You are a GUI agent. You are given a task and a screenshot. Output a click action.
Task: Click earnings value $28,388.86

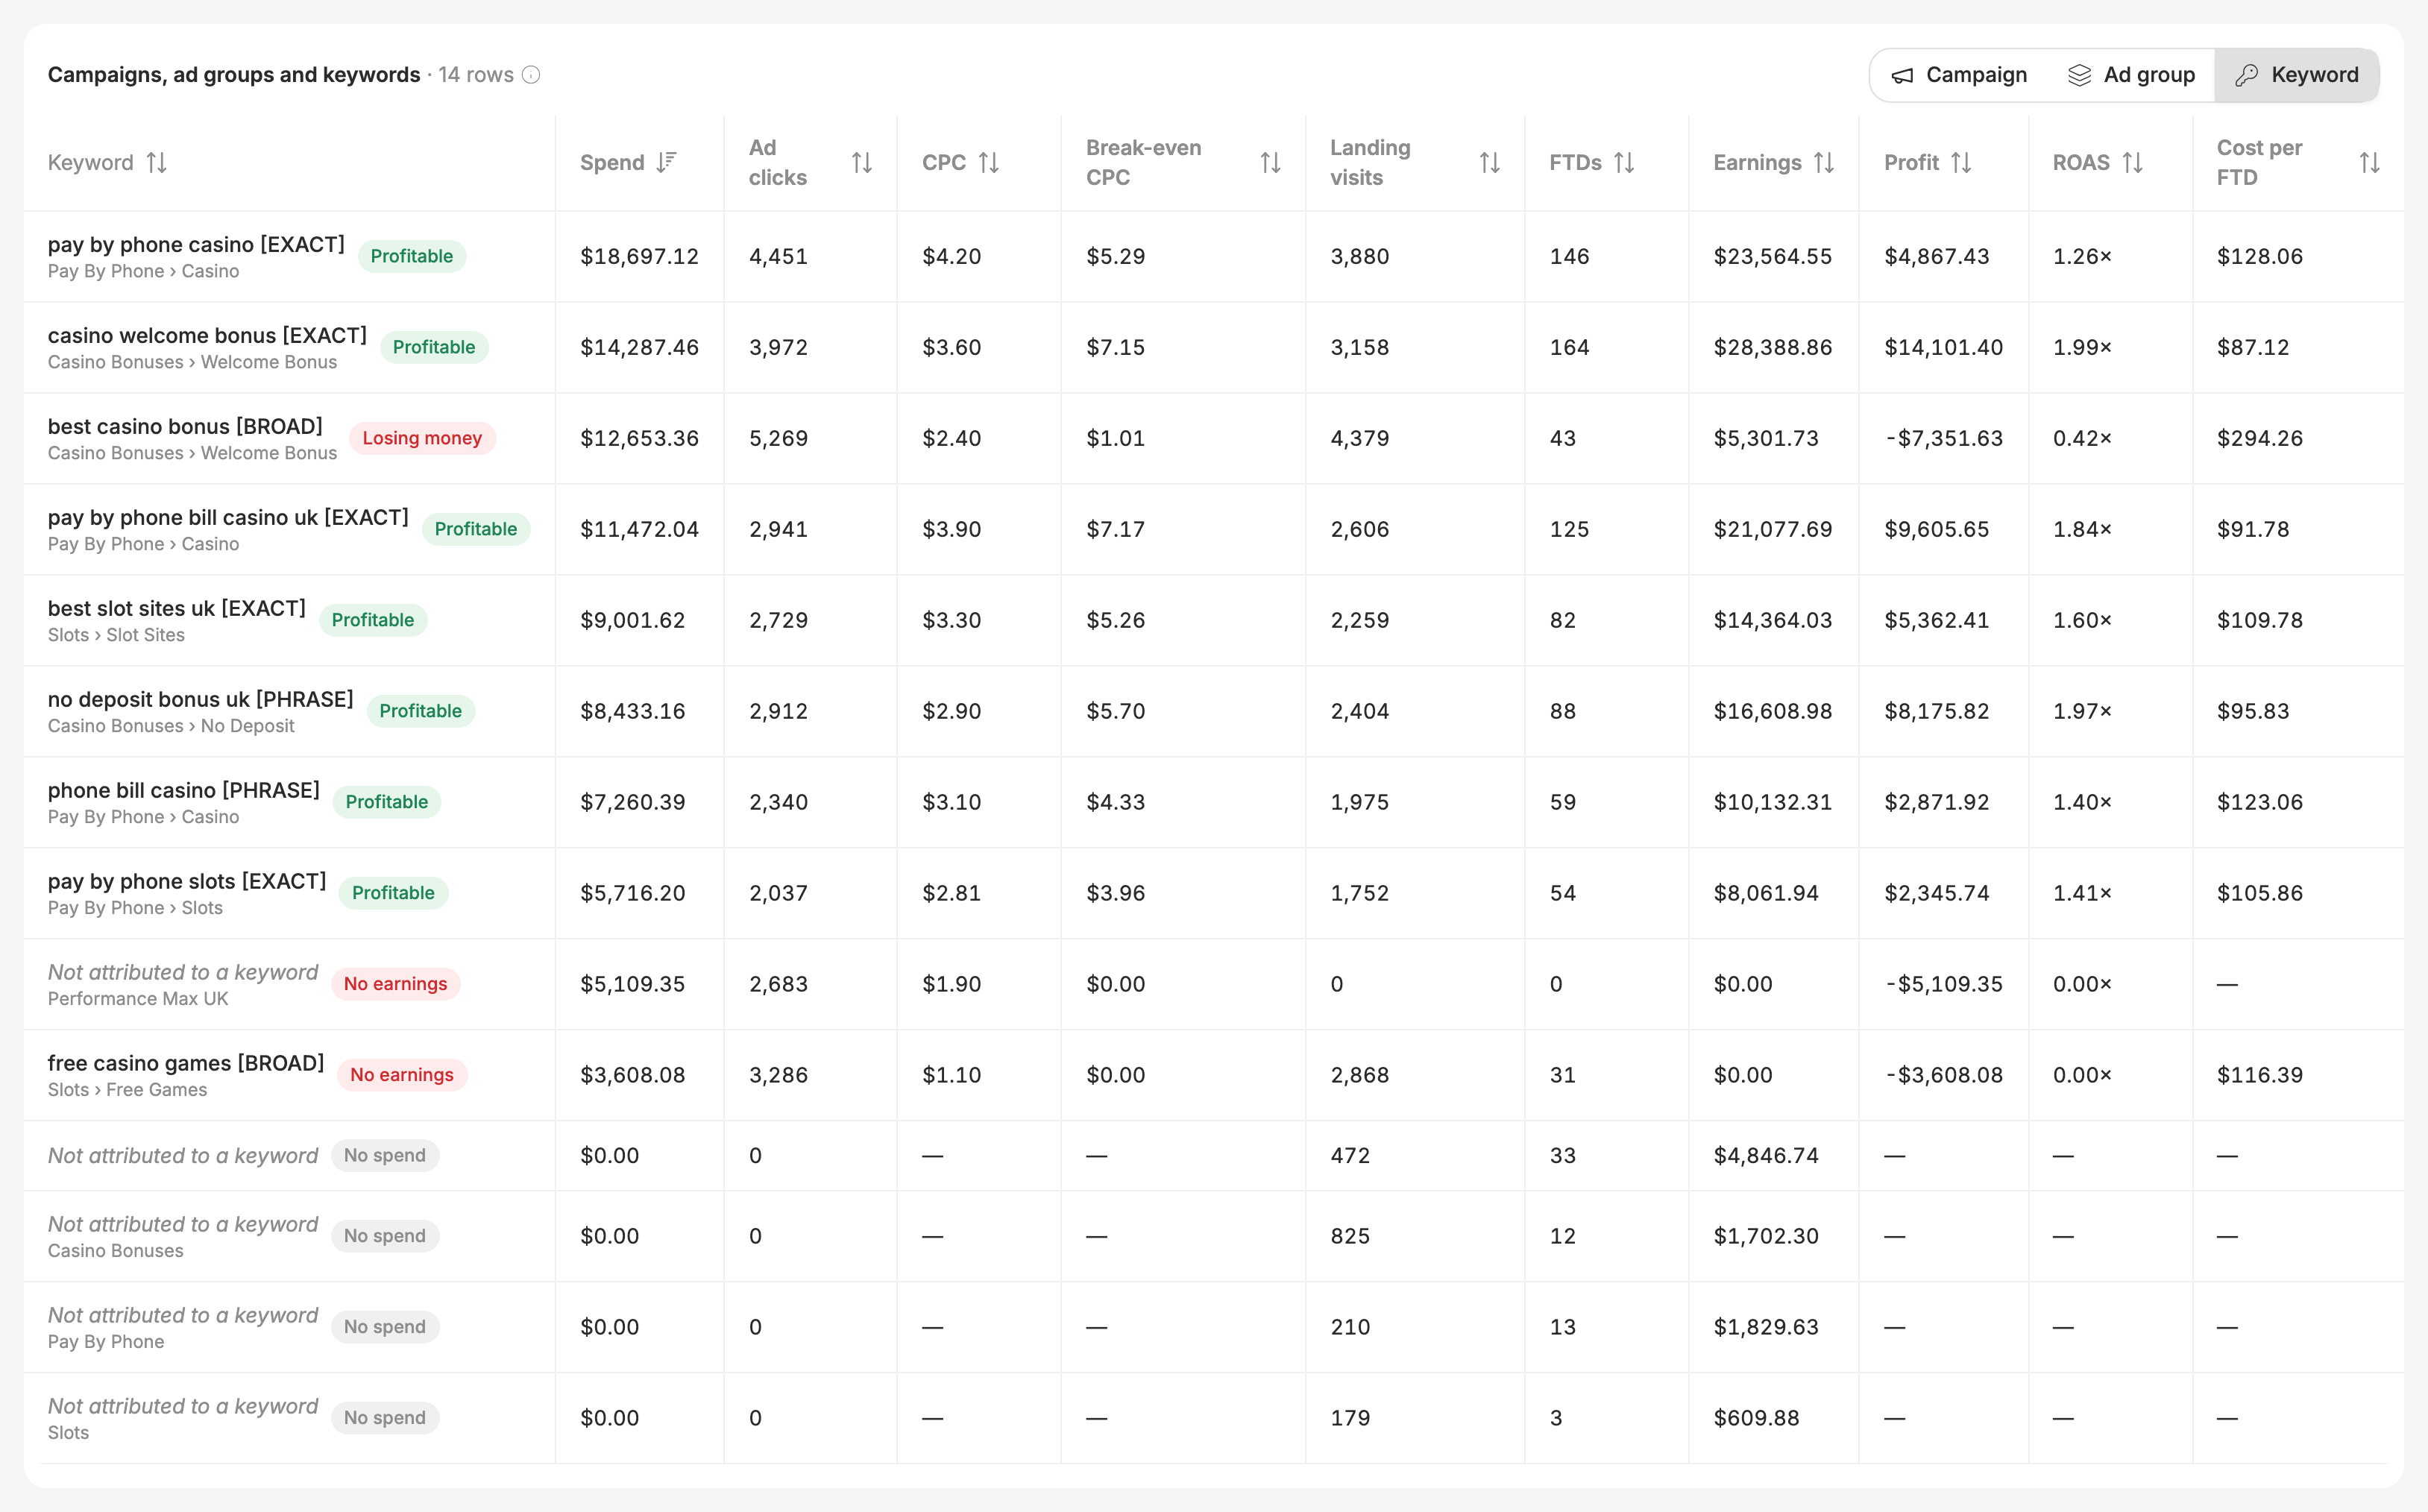1773,348
